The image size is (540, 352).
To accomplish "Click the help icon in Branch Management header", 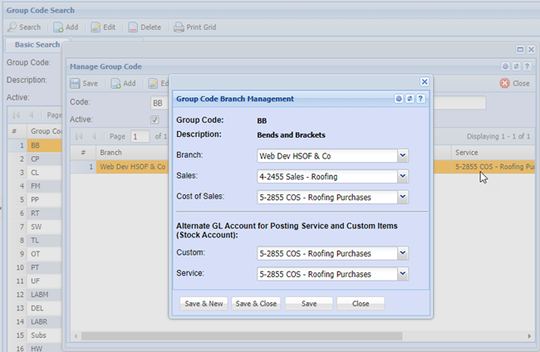I will pos(421,99).
